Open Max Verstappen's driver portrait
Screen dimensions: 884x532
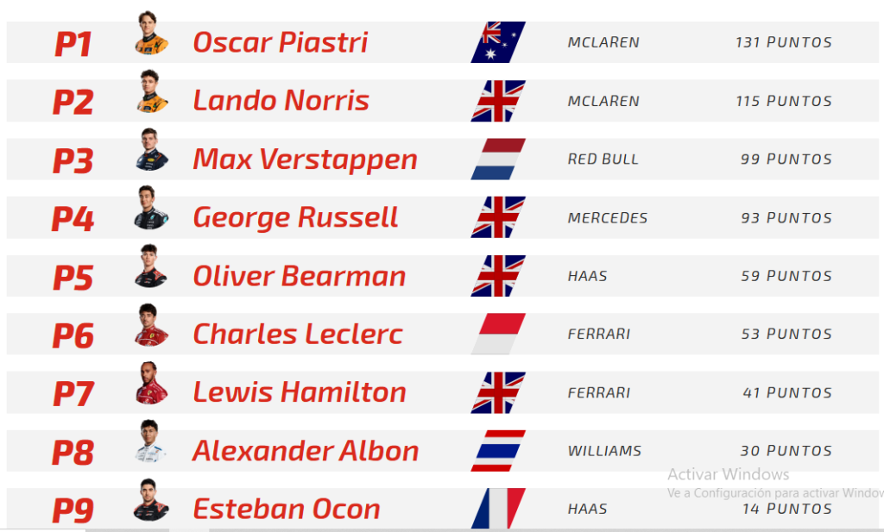[152, 150]
